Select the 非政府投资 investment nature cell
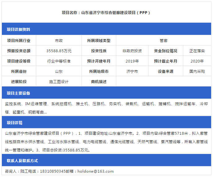 click(132, 51)
